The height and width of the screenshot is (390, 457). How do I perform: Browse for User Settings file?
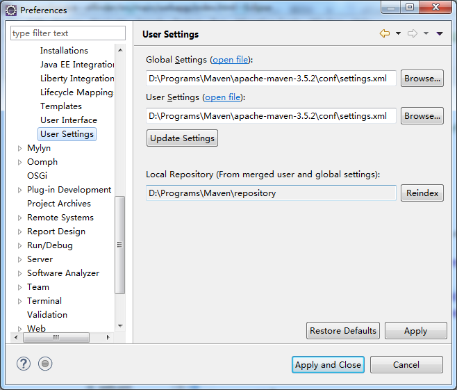422,116
